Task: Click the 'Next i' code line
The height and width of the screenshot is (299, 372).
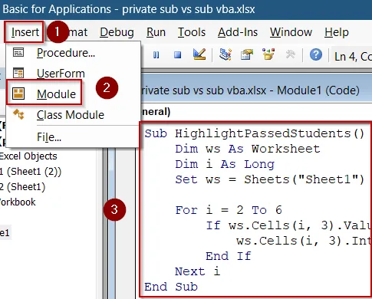Action: coord(198,271)
